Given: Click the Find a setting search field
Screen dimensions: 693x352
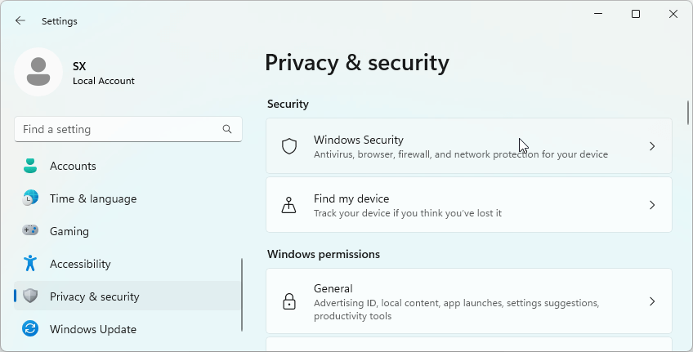Looking at the screenshot, I should click(118, 129).
